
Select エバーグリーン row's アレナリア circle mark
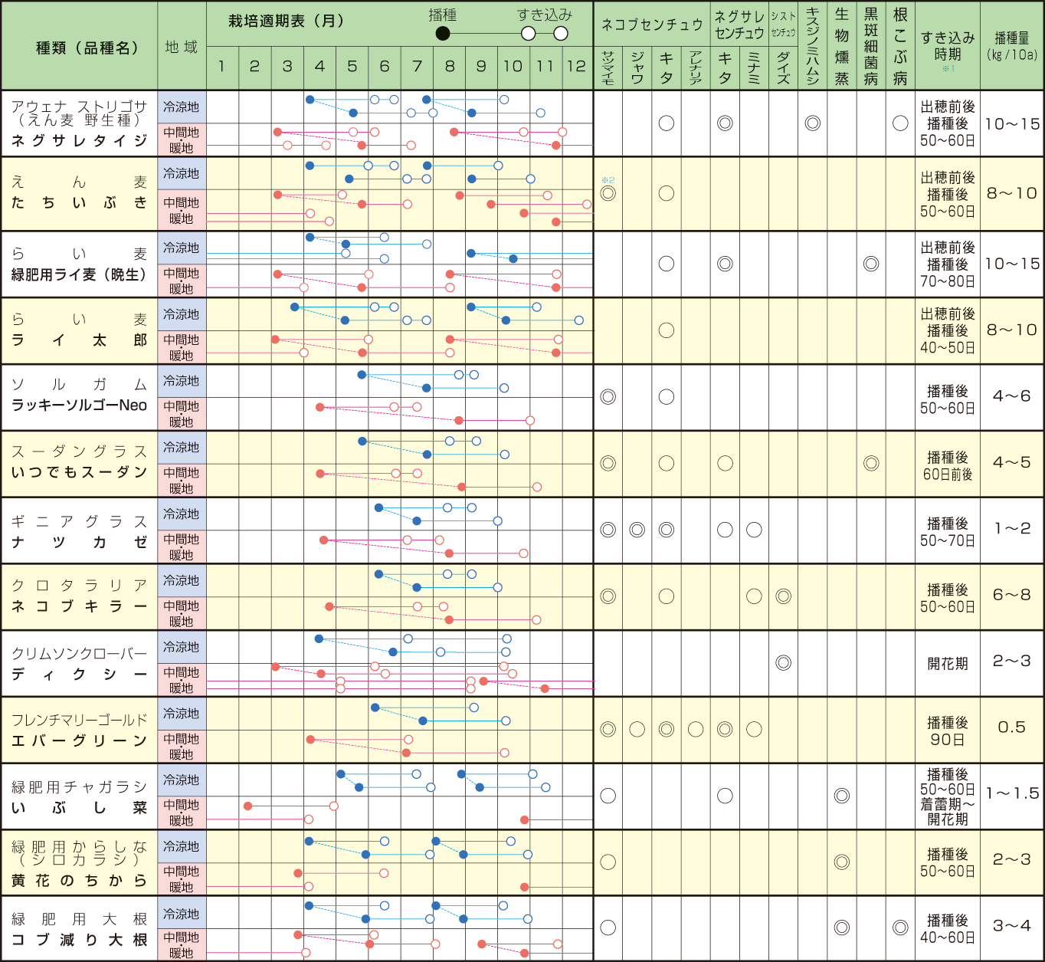coord(696,729)
